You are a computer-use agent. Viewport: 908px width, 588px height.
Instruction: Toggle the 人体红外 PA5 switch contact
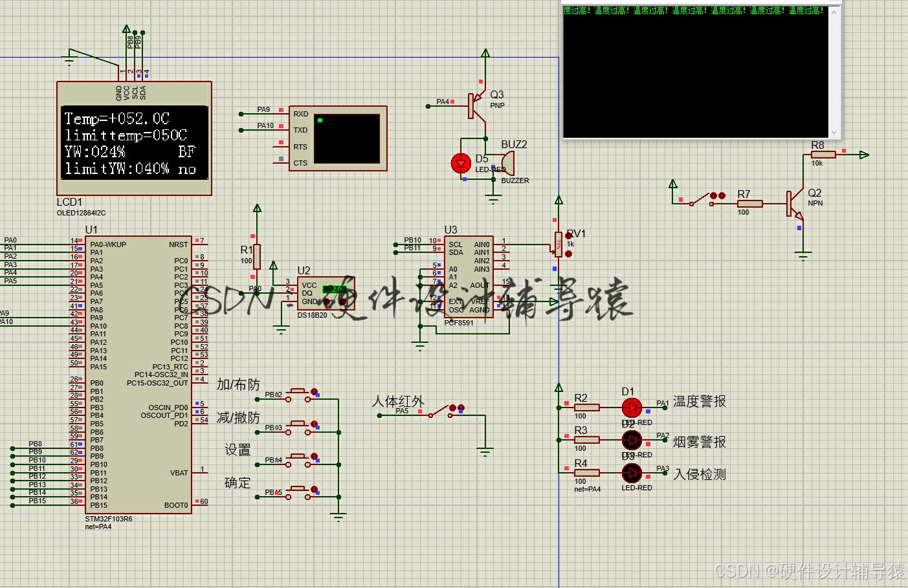[x=441, y=411]
